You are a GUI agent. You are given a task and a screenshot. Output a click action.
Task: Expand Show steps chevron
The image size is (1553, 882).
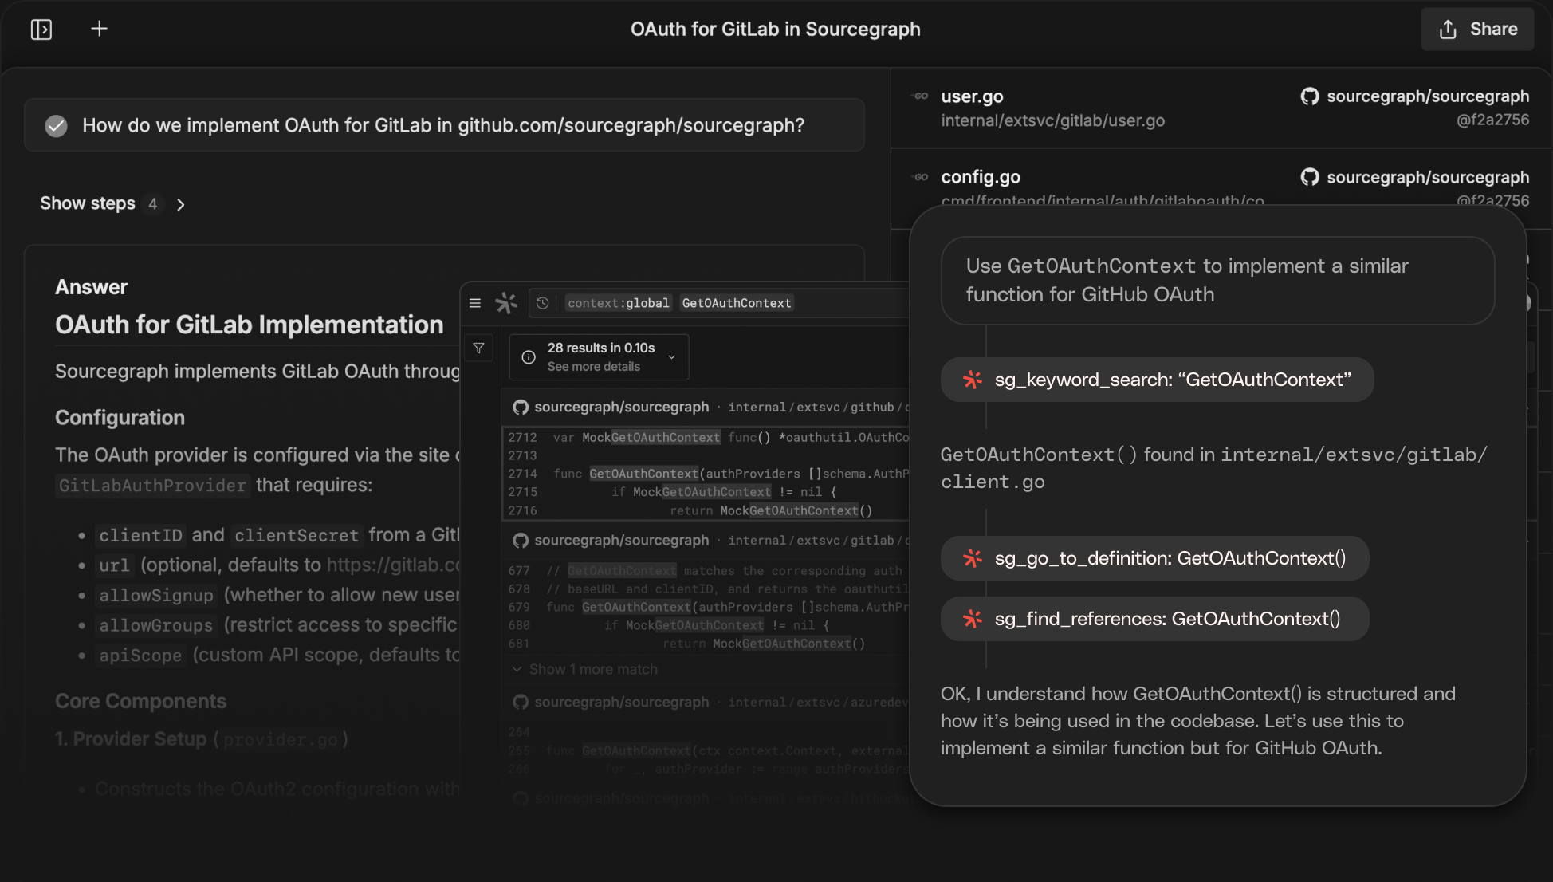(x=181, y=205)
